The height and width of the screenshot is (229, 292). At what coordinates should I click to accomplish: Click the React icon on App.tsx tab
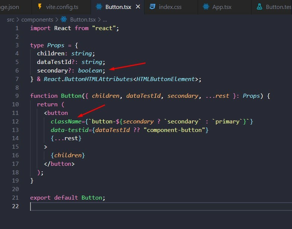tap(205, 7)
